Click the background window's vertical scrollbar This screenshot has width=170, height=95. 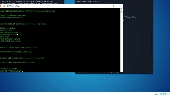[x=152, y=40]
